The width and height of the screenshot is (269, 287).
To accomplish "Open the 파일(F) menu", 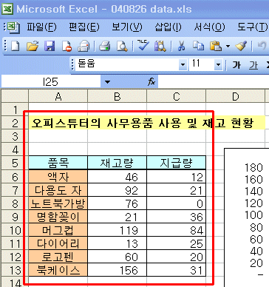I will pyautogui.click(x=41, y=27).
